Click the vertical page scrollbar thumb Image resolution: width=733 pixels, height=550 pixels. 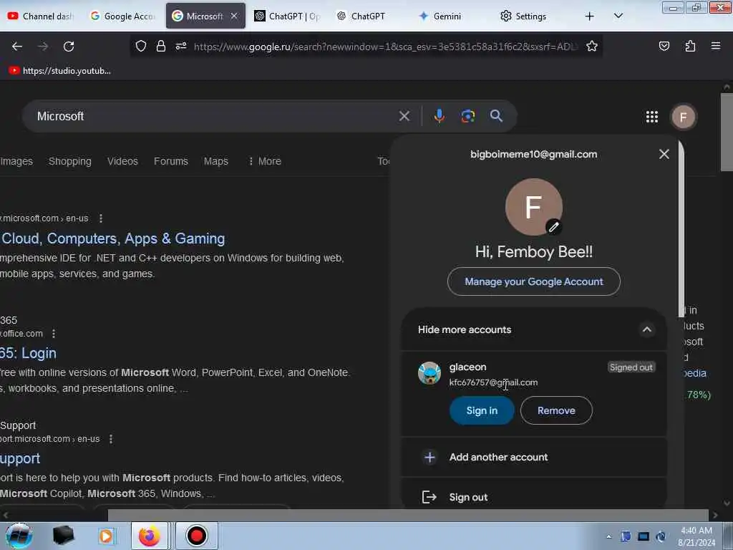click(x=727, y=132)
